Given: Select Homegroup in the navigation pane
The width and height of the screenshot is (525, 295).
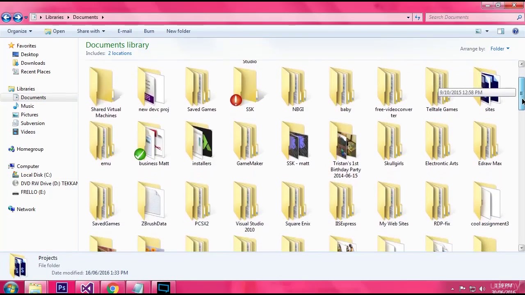Looking at the screenshot, I should point(30,149).
